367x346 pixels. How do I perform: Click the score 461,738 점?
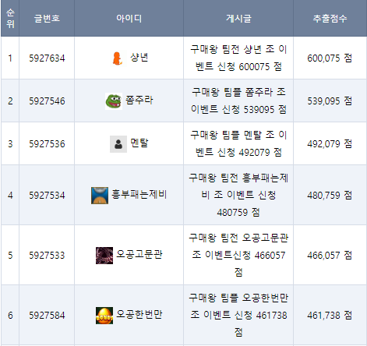(330, 316)
